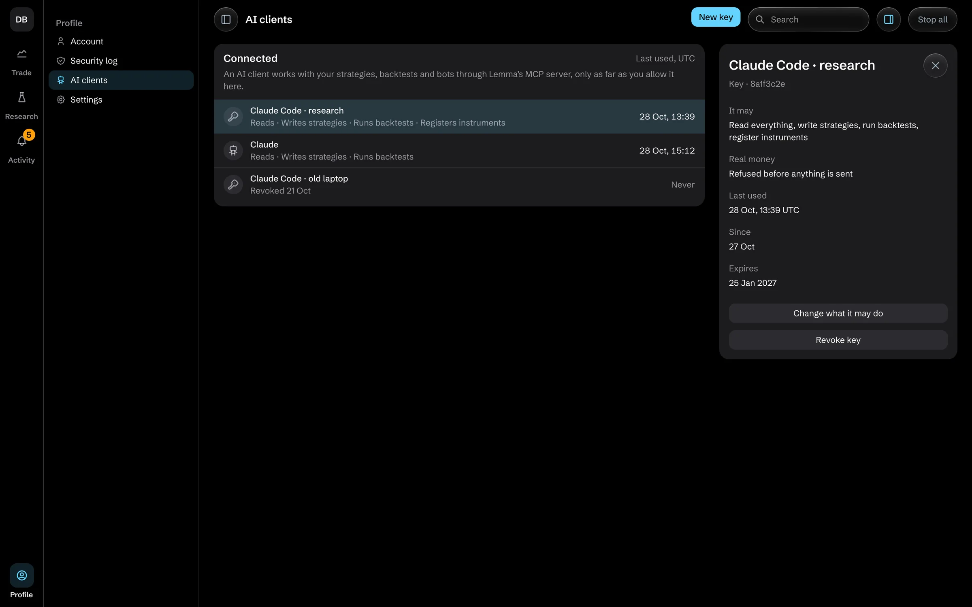Click the search magnifier icon

pyautogui.click(x=760, y=19)
